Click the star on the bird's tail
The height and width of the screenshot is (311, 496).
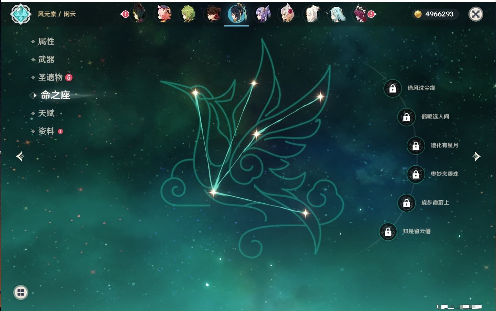[305, 213]
